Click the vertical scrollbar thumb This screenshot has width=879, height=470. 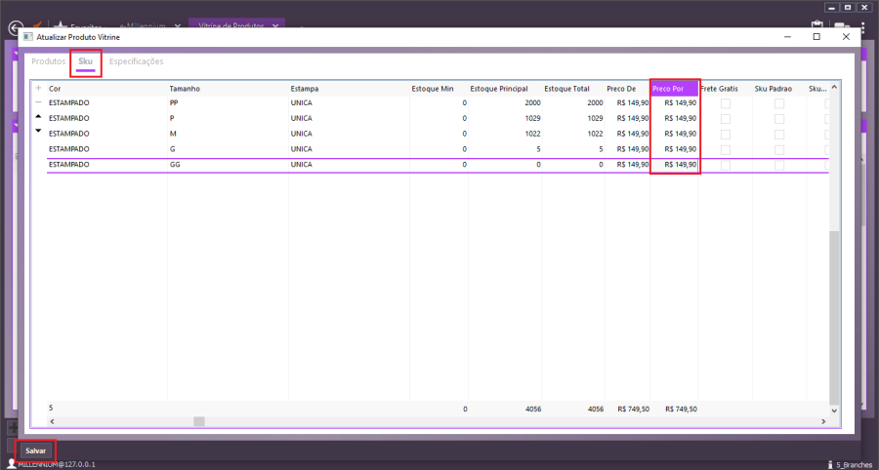pyautogui.click(x=834, y=317)
